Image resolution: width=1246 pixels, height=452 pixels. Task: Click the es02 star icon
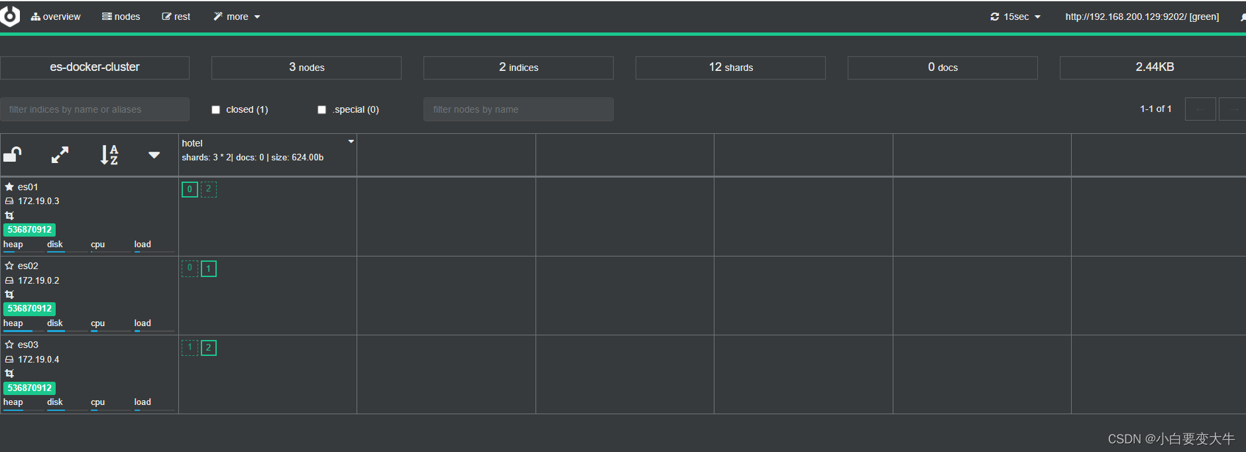click(x=9, y=266)
